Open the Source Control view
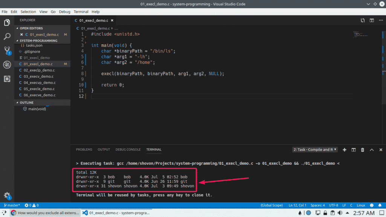Viewport: 386px width, 217px height. pyautogui.click(x=7, y=51)
